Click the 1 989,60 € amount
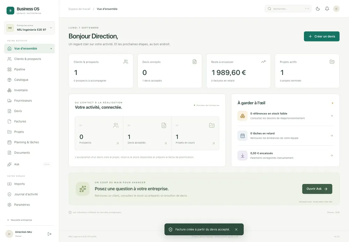Viewport: 349px width, 242px height. pos(229,73)
